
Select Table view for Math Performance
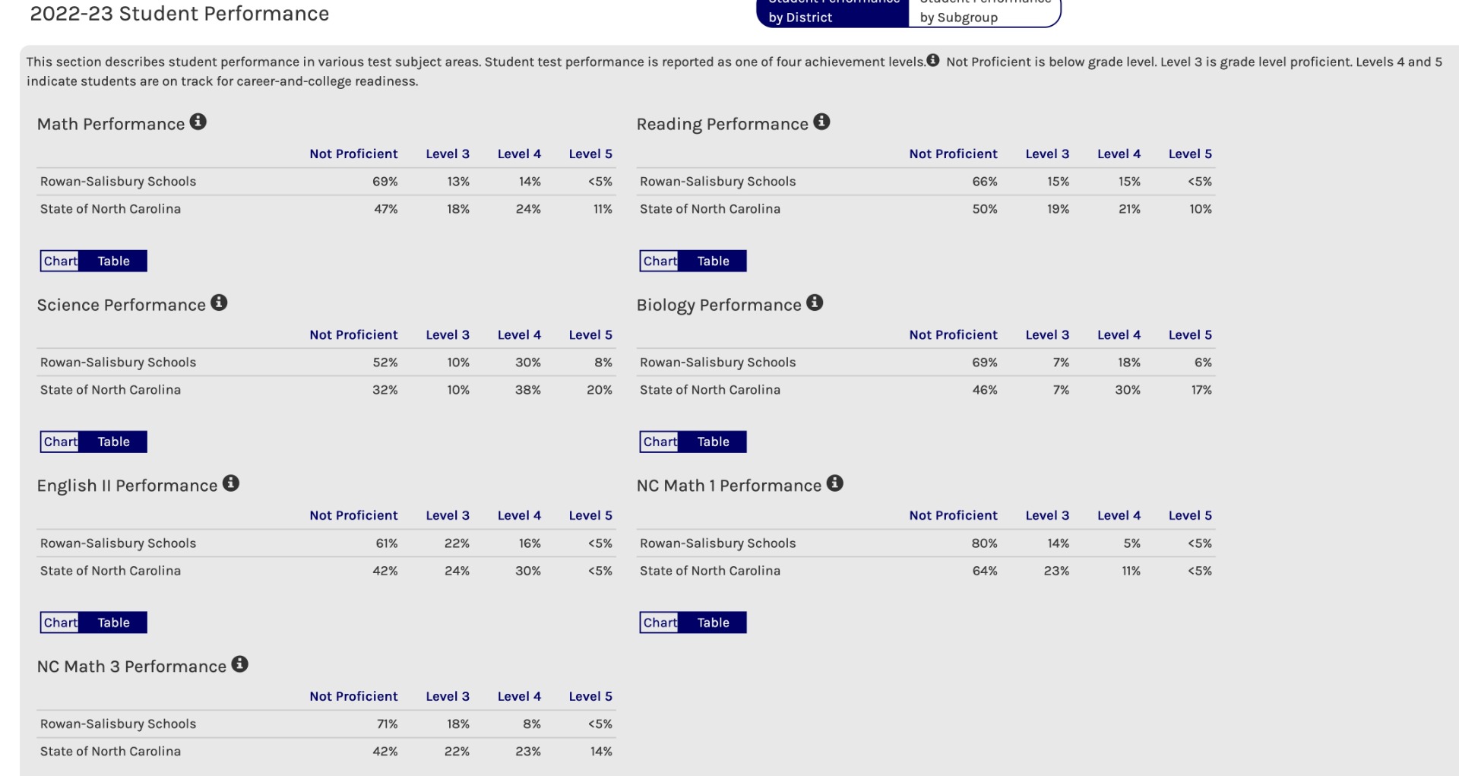pos(113,261)
